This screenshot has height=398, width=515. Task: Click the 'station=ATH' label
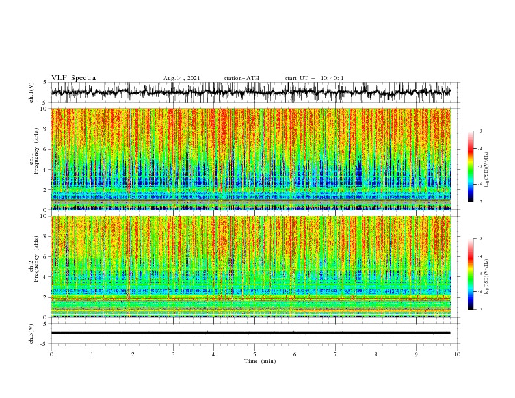[x=241, y=78]
